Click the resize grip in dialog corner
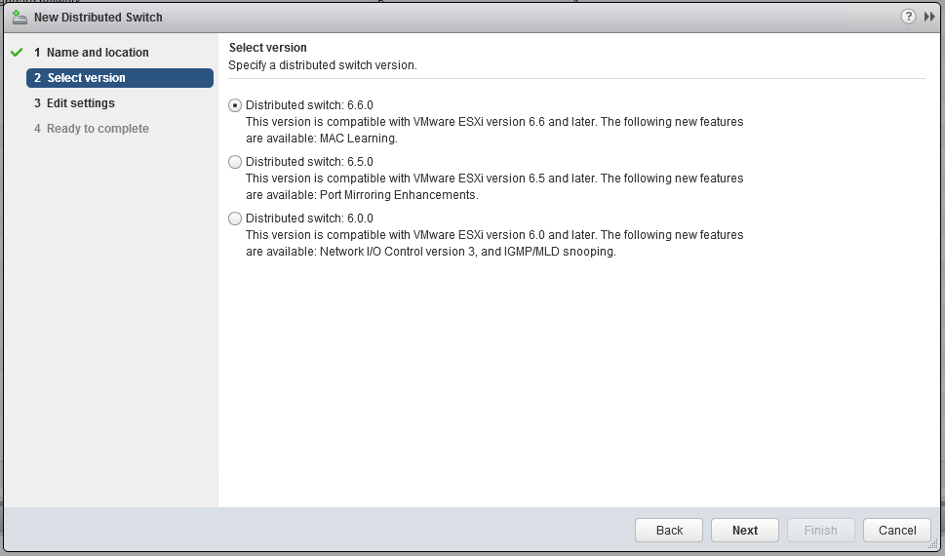 (934, 544)
